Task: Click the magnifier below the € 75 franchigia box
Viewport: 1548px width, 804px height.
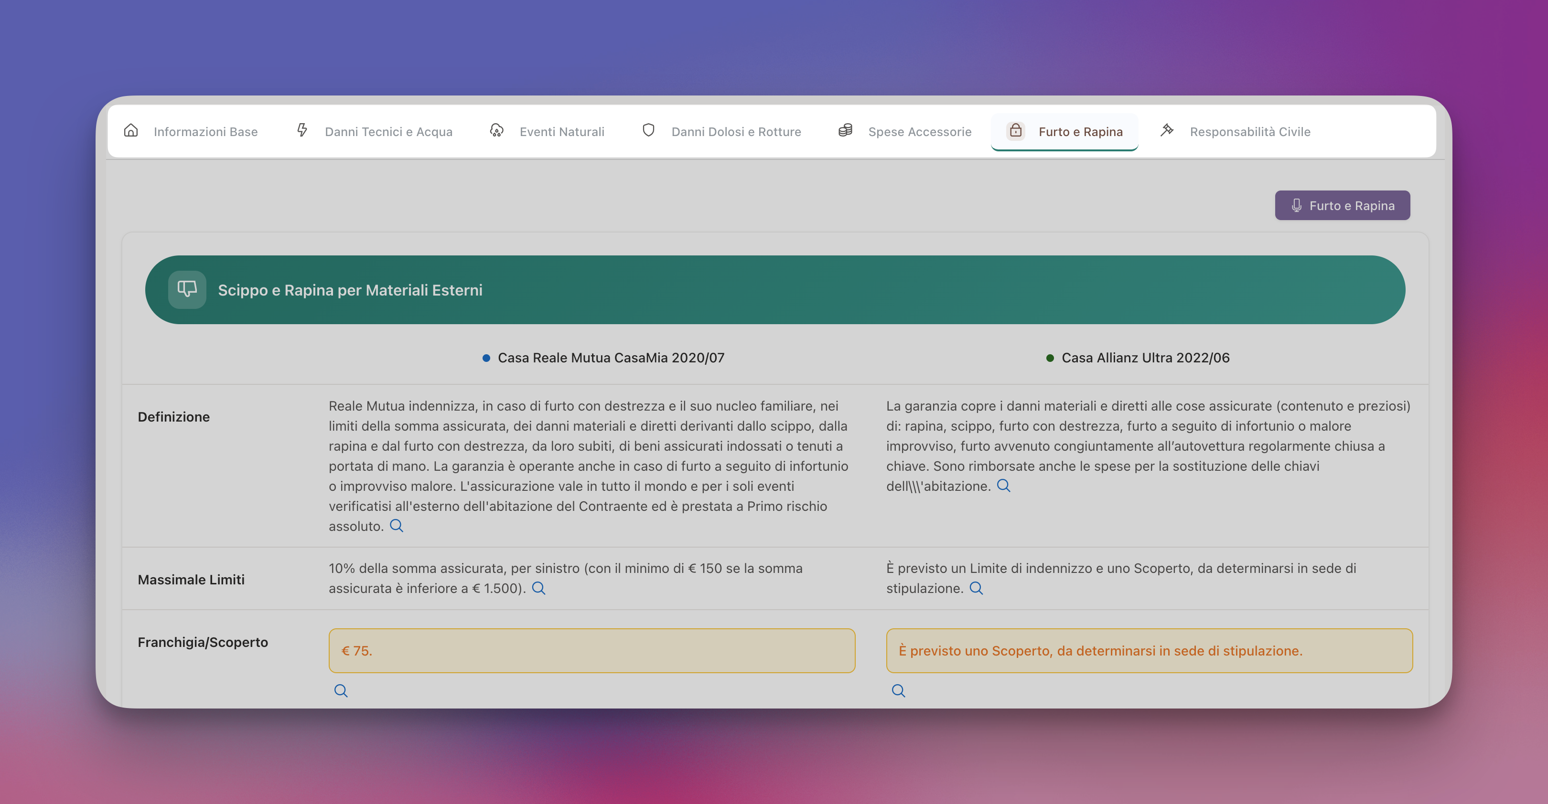Action: click(x=341, y=691)
